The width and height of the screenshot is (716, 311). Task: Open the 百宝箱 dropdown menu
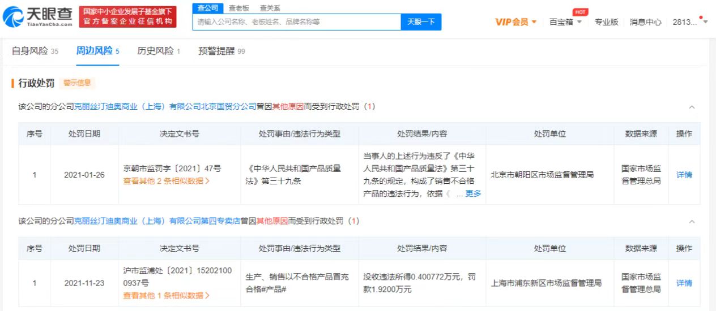click(x=565, y=22)
